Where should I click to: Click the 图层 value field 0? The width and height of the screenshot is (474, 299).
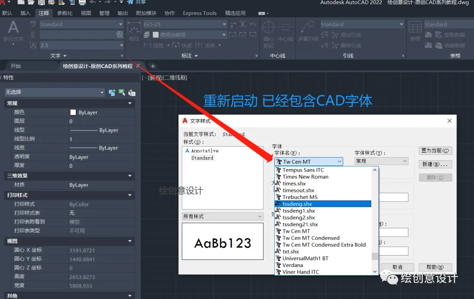coord(101,121)
